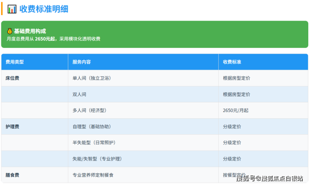
Task: Click the 半失能型（日常照护）service cell
Action: pyautogui.click(x=94, y=143)
